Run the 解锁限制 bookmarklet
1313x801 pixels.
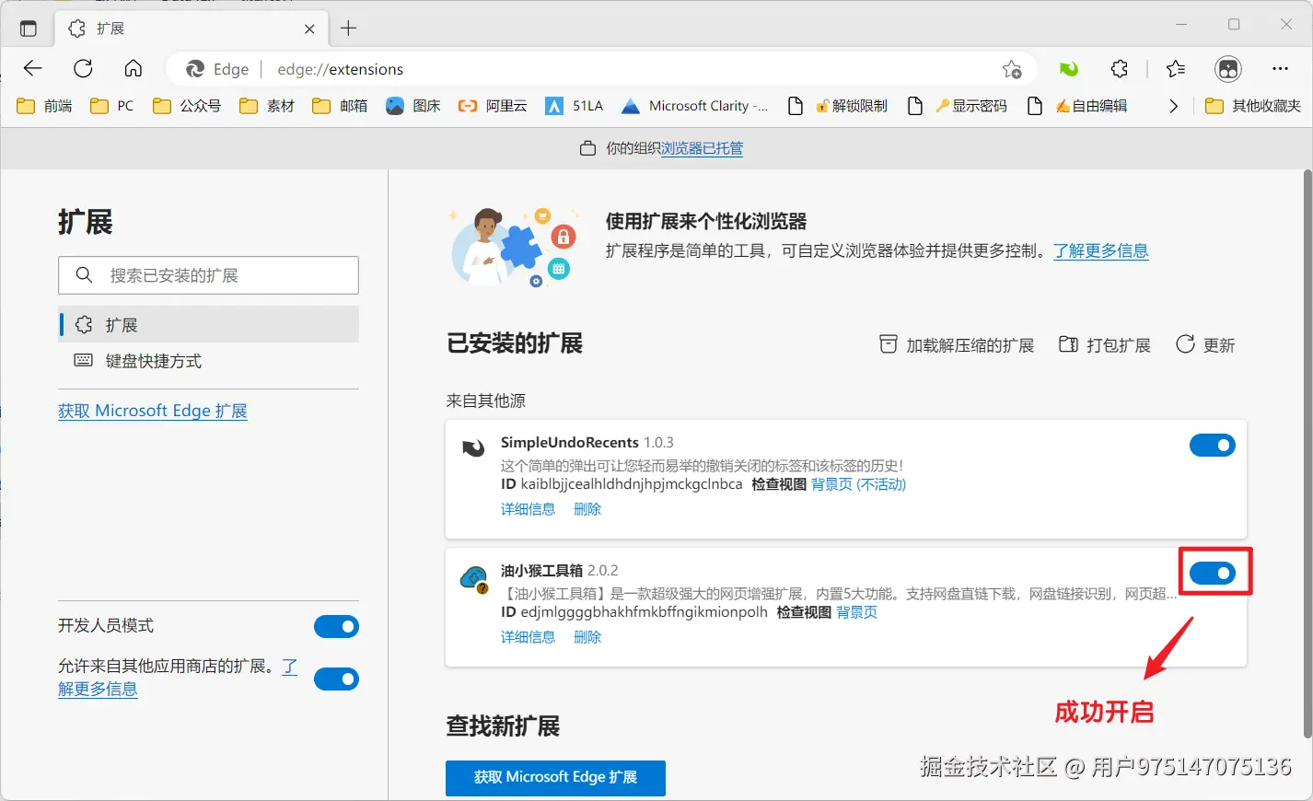[x=838, y=106]
